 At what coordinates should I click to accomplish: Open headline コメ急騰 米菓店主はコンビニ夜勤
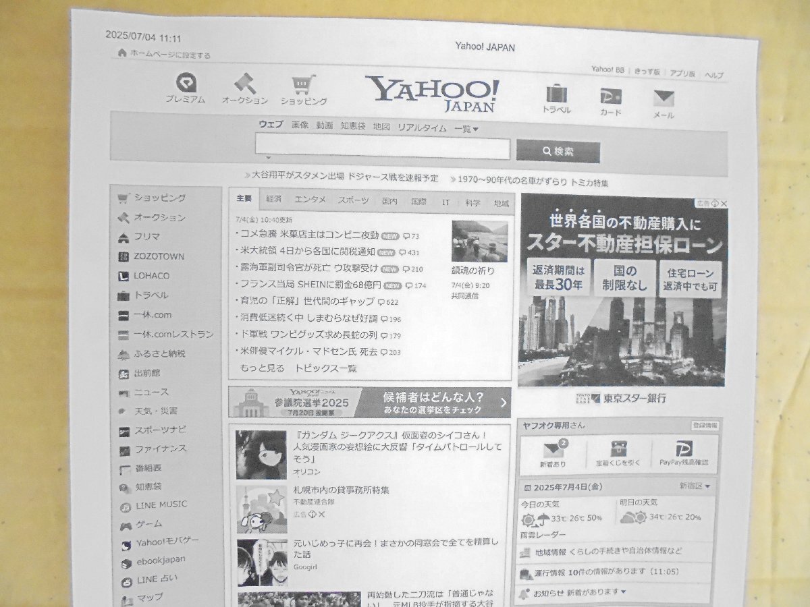click(x=310, y=235)
